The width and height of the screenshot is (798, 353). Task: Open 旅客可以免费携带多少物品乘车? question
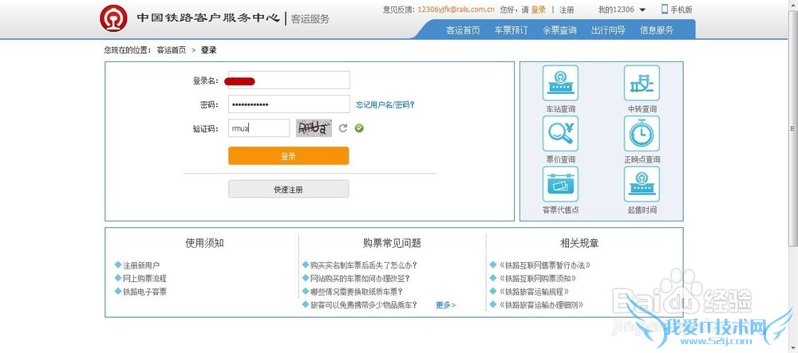pos(363,304)
